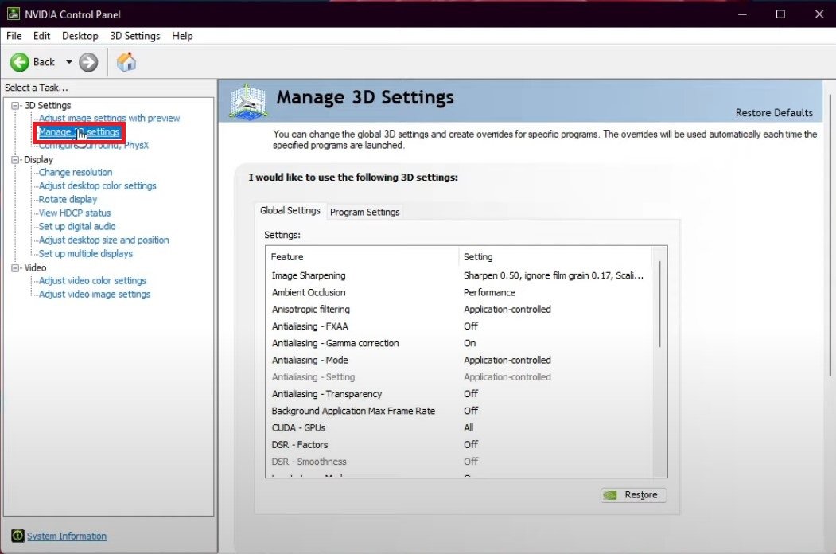Viewport: 836px width, 554px height.
Task: Switch to the Program Settings tab
Action: point(365,212)
